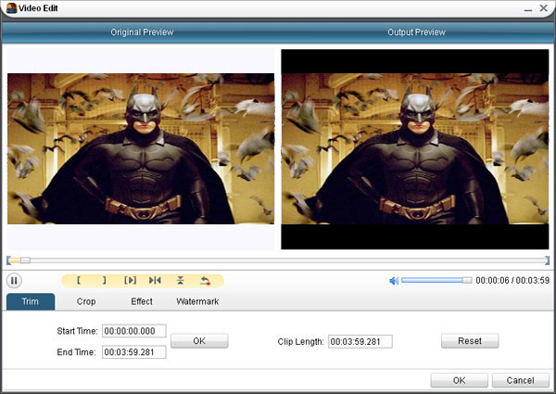Image resolution: width=556 pixels, height=394 pixels.
Task: Click the Video Edit app icon
Action: (11, 7)
